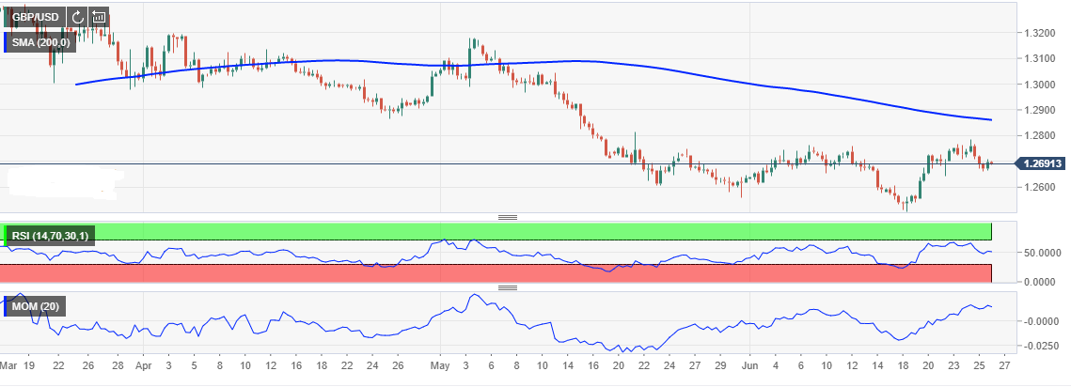Grab the divider handle above MOM pane
Image resolution: width=1071 pixels, height=387 pixels.
coord(508,287)
